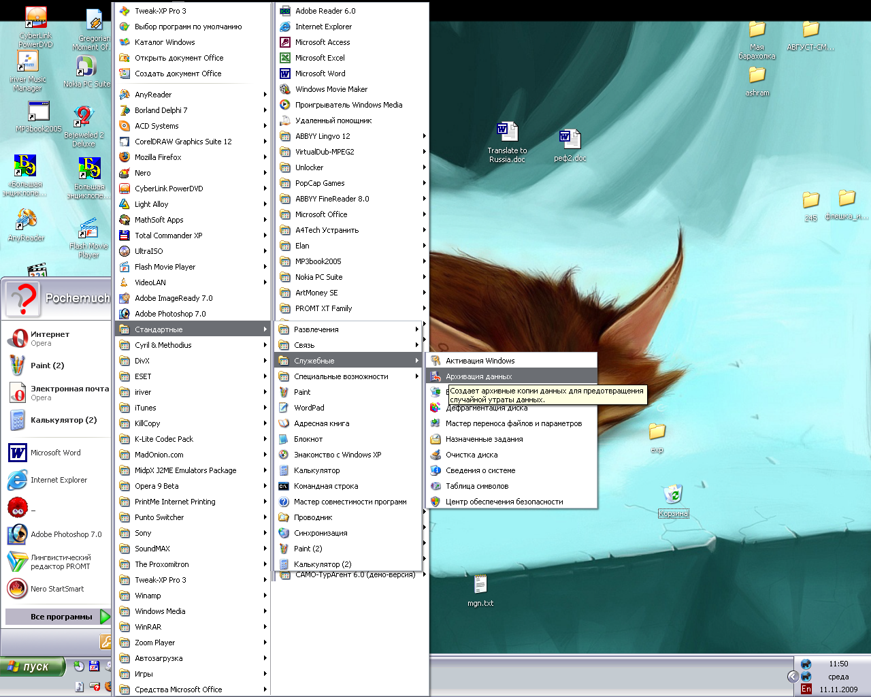Open Мастер переноса файлов и параметров

click(512, 423)
